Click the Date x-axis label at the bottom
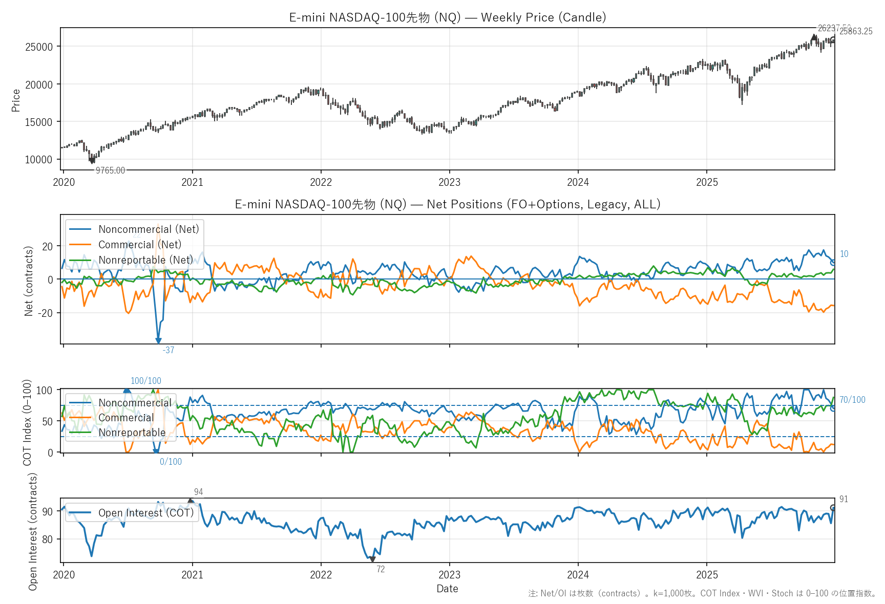Screen dimensions: 885x604 coord(447,589)
